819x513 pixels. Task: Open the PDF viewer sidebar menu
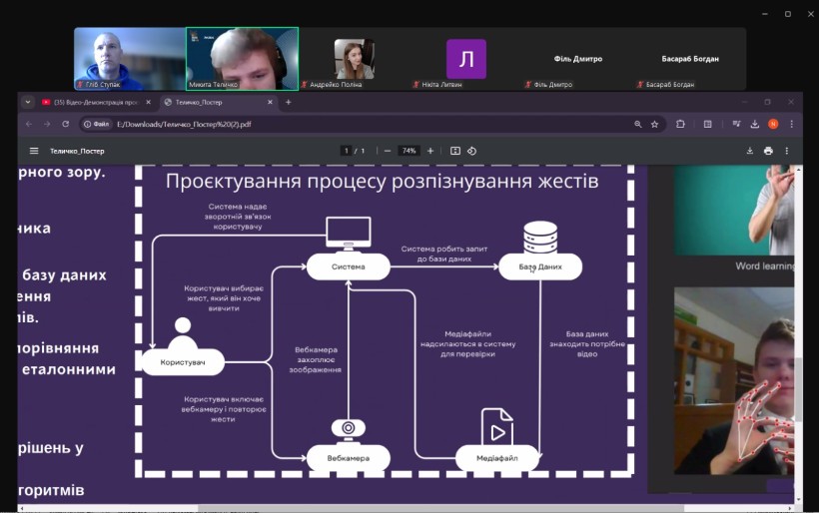click(x=34, y=151)
